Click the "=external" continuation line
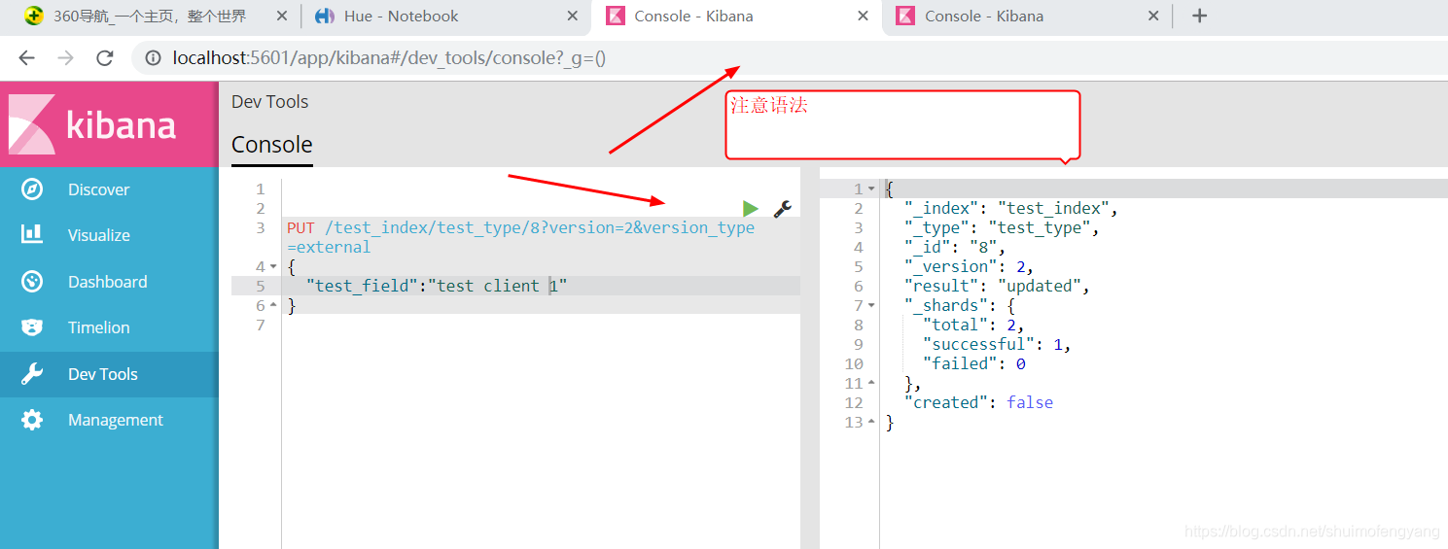 click(x=329, y=247)
